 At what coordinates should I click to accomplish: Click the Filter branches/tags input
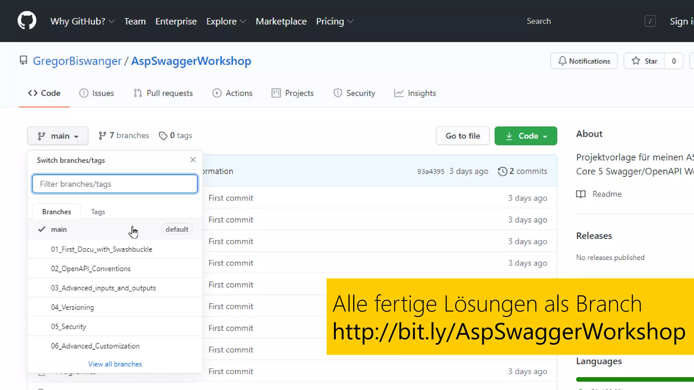(115, 184)
